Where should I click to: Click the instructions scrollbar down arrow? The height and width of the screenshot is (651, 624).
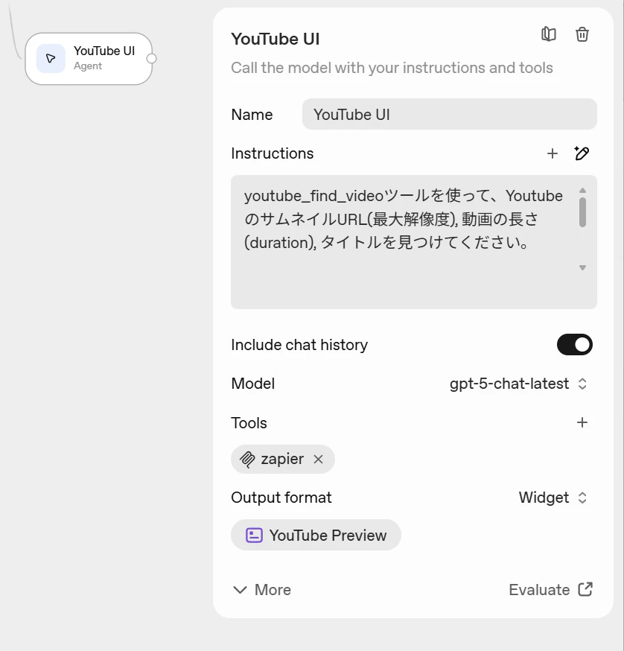582,268
